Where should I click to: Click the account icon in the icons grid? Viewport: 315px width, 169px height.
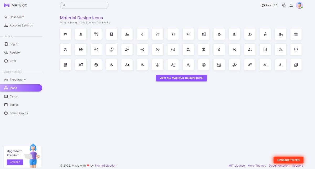tap(81, 34)
